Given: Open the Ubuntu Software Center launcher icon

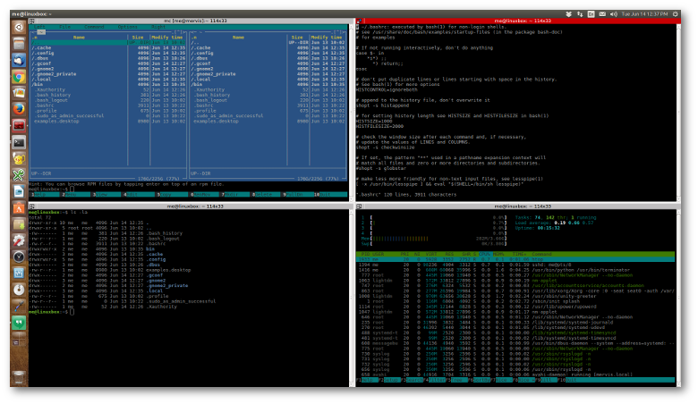Looking at the screenshot, I should (19, 208).
